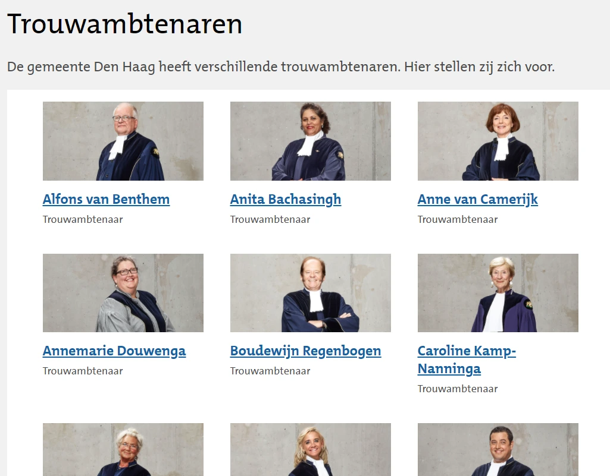Image resolution: width=610 pixels, height=476 pixels.
Task: Select the portrait above Anne van Camerijk
Action: point(498,141)
